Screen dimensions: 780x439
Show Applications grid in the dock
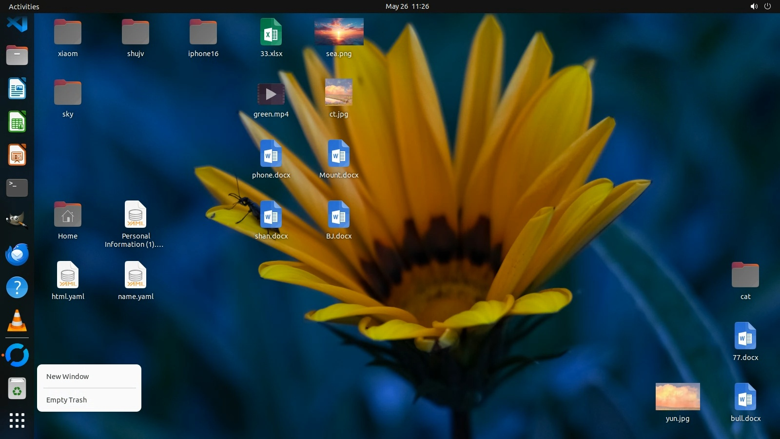pyautogui.click(x=17, y=420)
